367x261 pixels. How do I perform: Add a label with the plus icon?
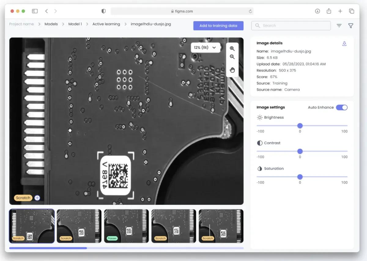point(37,198)
